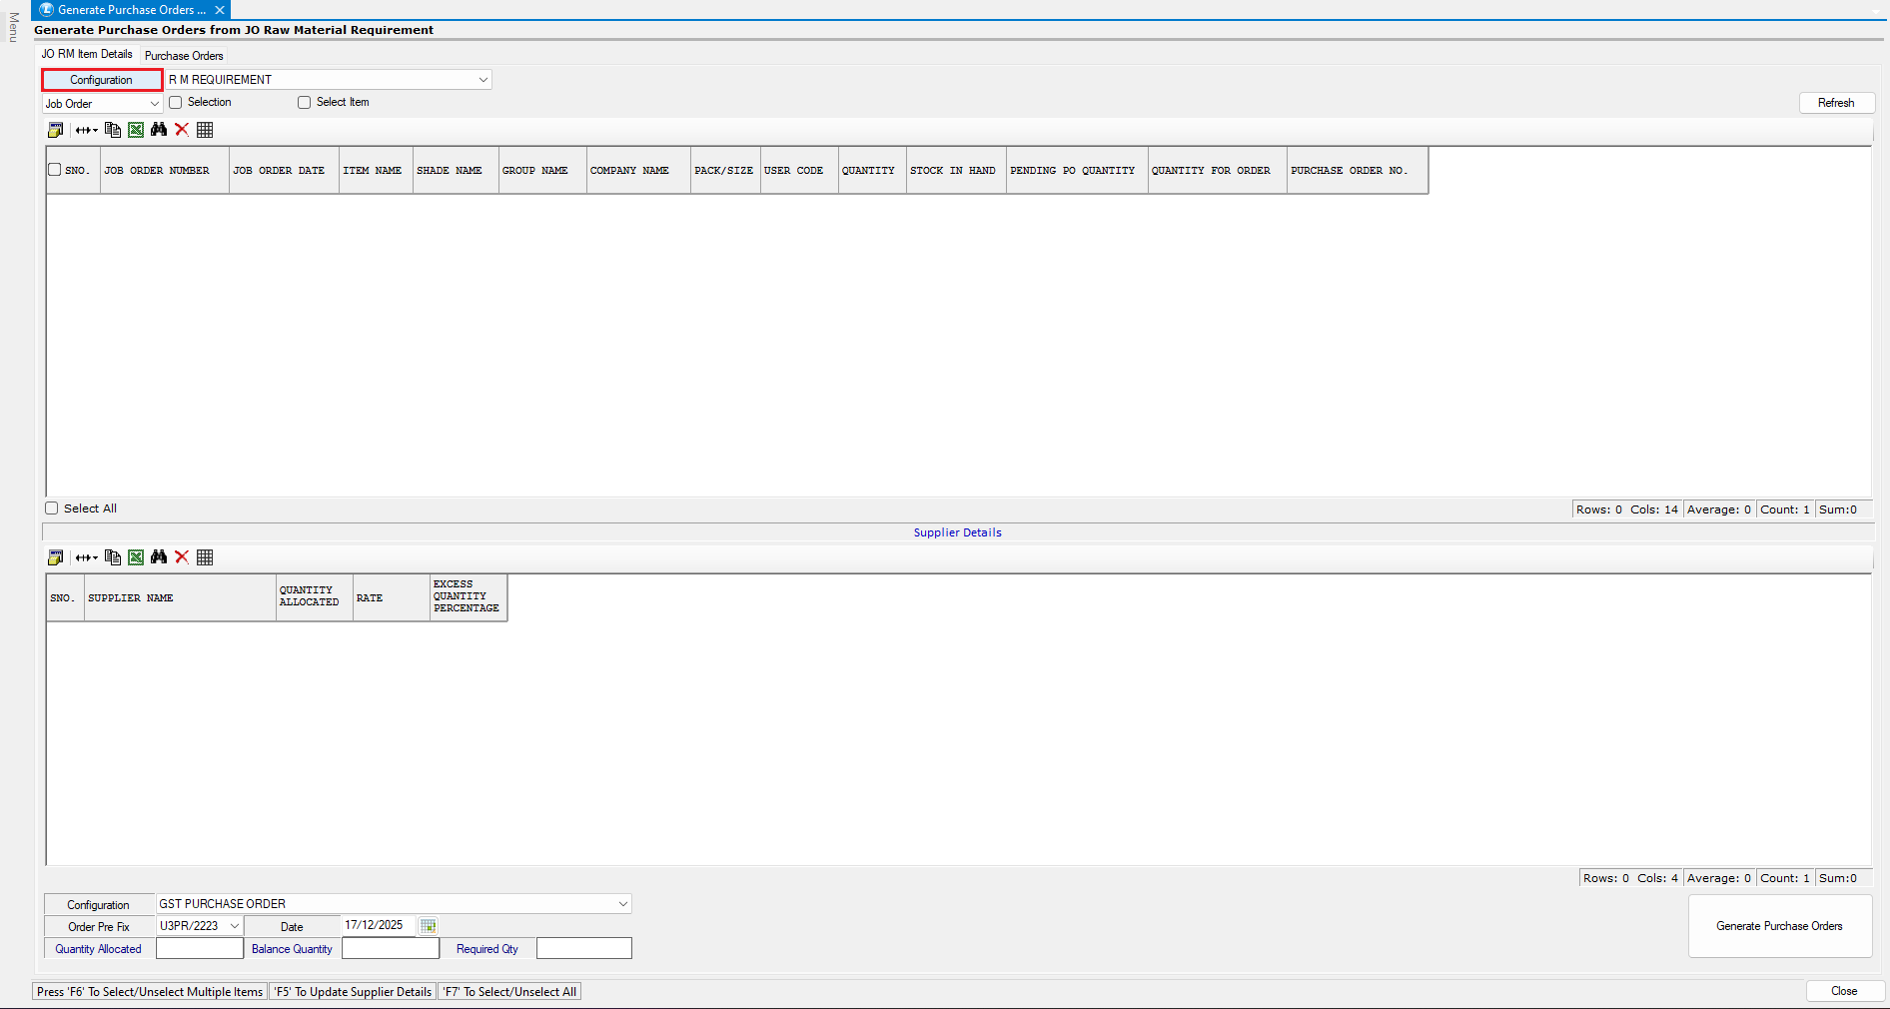Open the Order Pre Fix U3PR/2223 dropdown
This screenshot has height=1009, width=1890.
click(234, 926)
